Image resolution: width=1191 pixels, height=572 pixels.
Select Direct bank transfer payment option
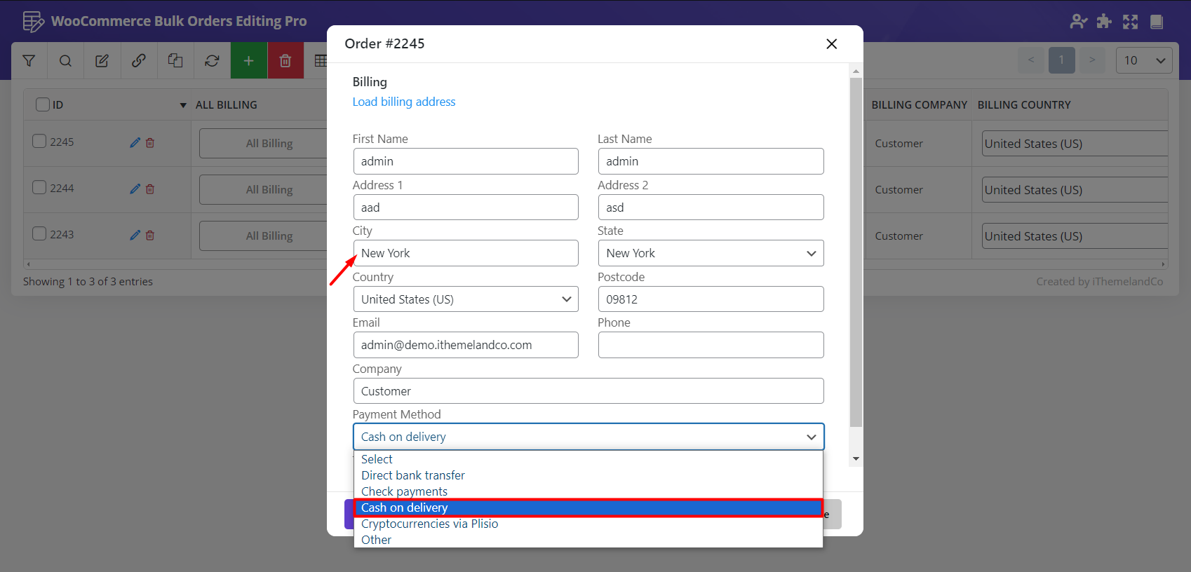coord(413,475)
